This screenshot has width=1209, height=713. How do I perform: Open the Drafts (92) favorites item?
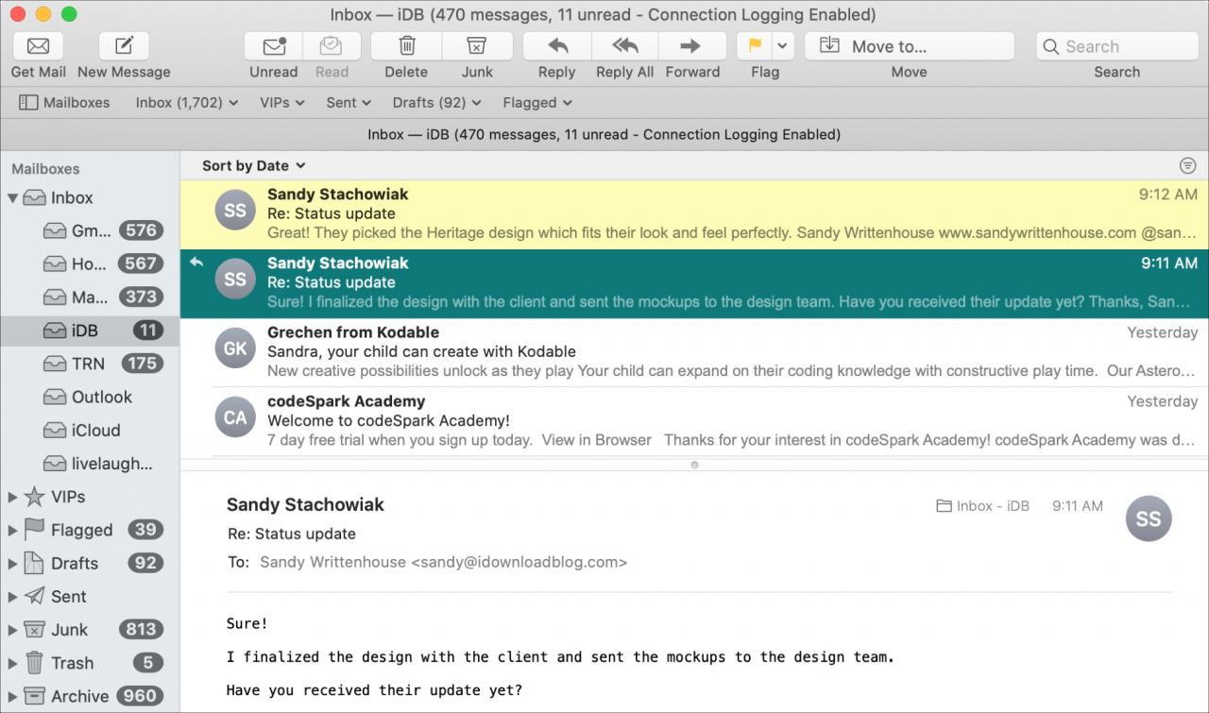point(437,102)
